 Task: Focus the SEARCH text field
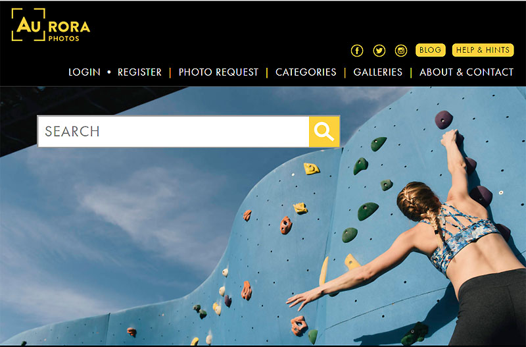[x=174, y=131]
